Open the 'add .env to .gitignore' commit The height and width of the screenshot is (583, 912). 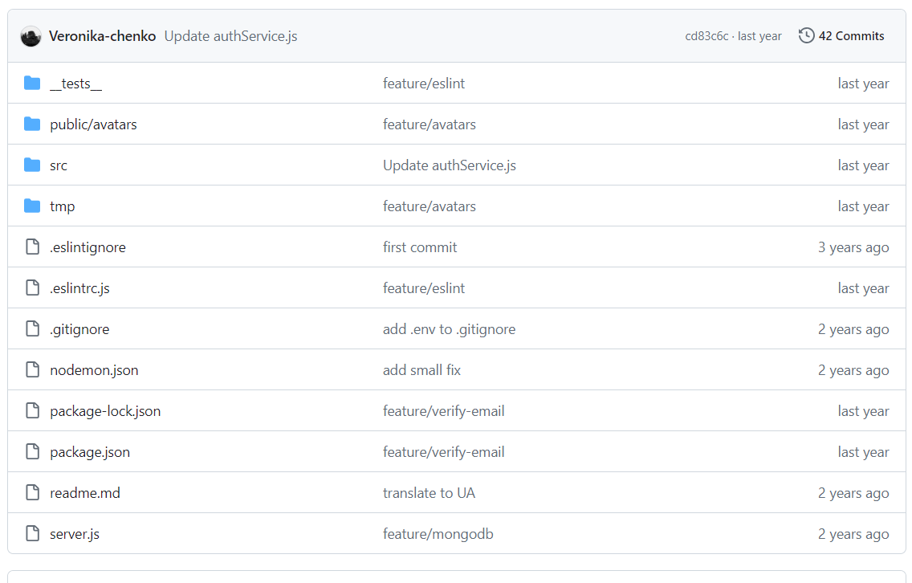click(x=449, y=328)
